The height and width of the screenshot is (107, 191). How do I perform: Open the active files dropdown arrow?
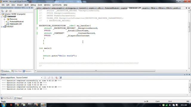click(x=186, y=8)
